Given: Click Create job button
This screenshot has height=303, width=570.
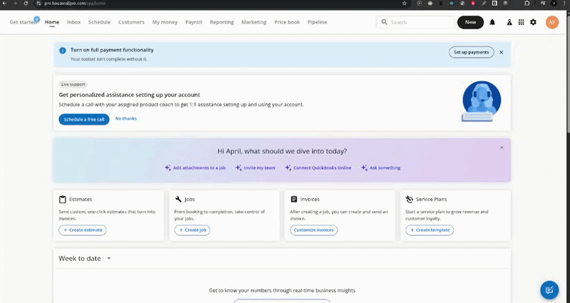Looking at the screenshot, I should pos(192,230).
